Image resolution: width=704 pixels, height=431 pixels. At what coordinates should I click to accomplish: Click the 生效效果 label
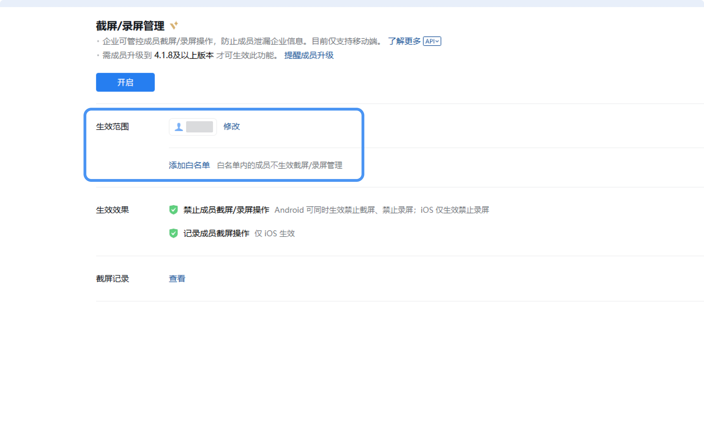[112, 210]
